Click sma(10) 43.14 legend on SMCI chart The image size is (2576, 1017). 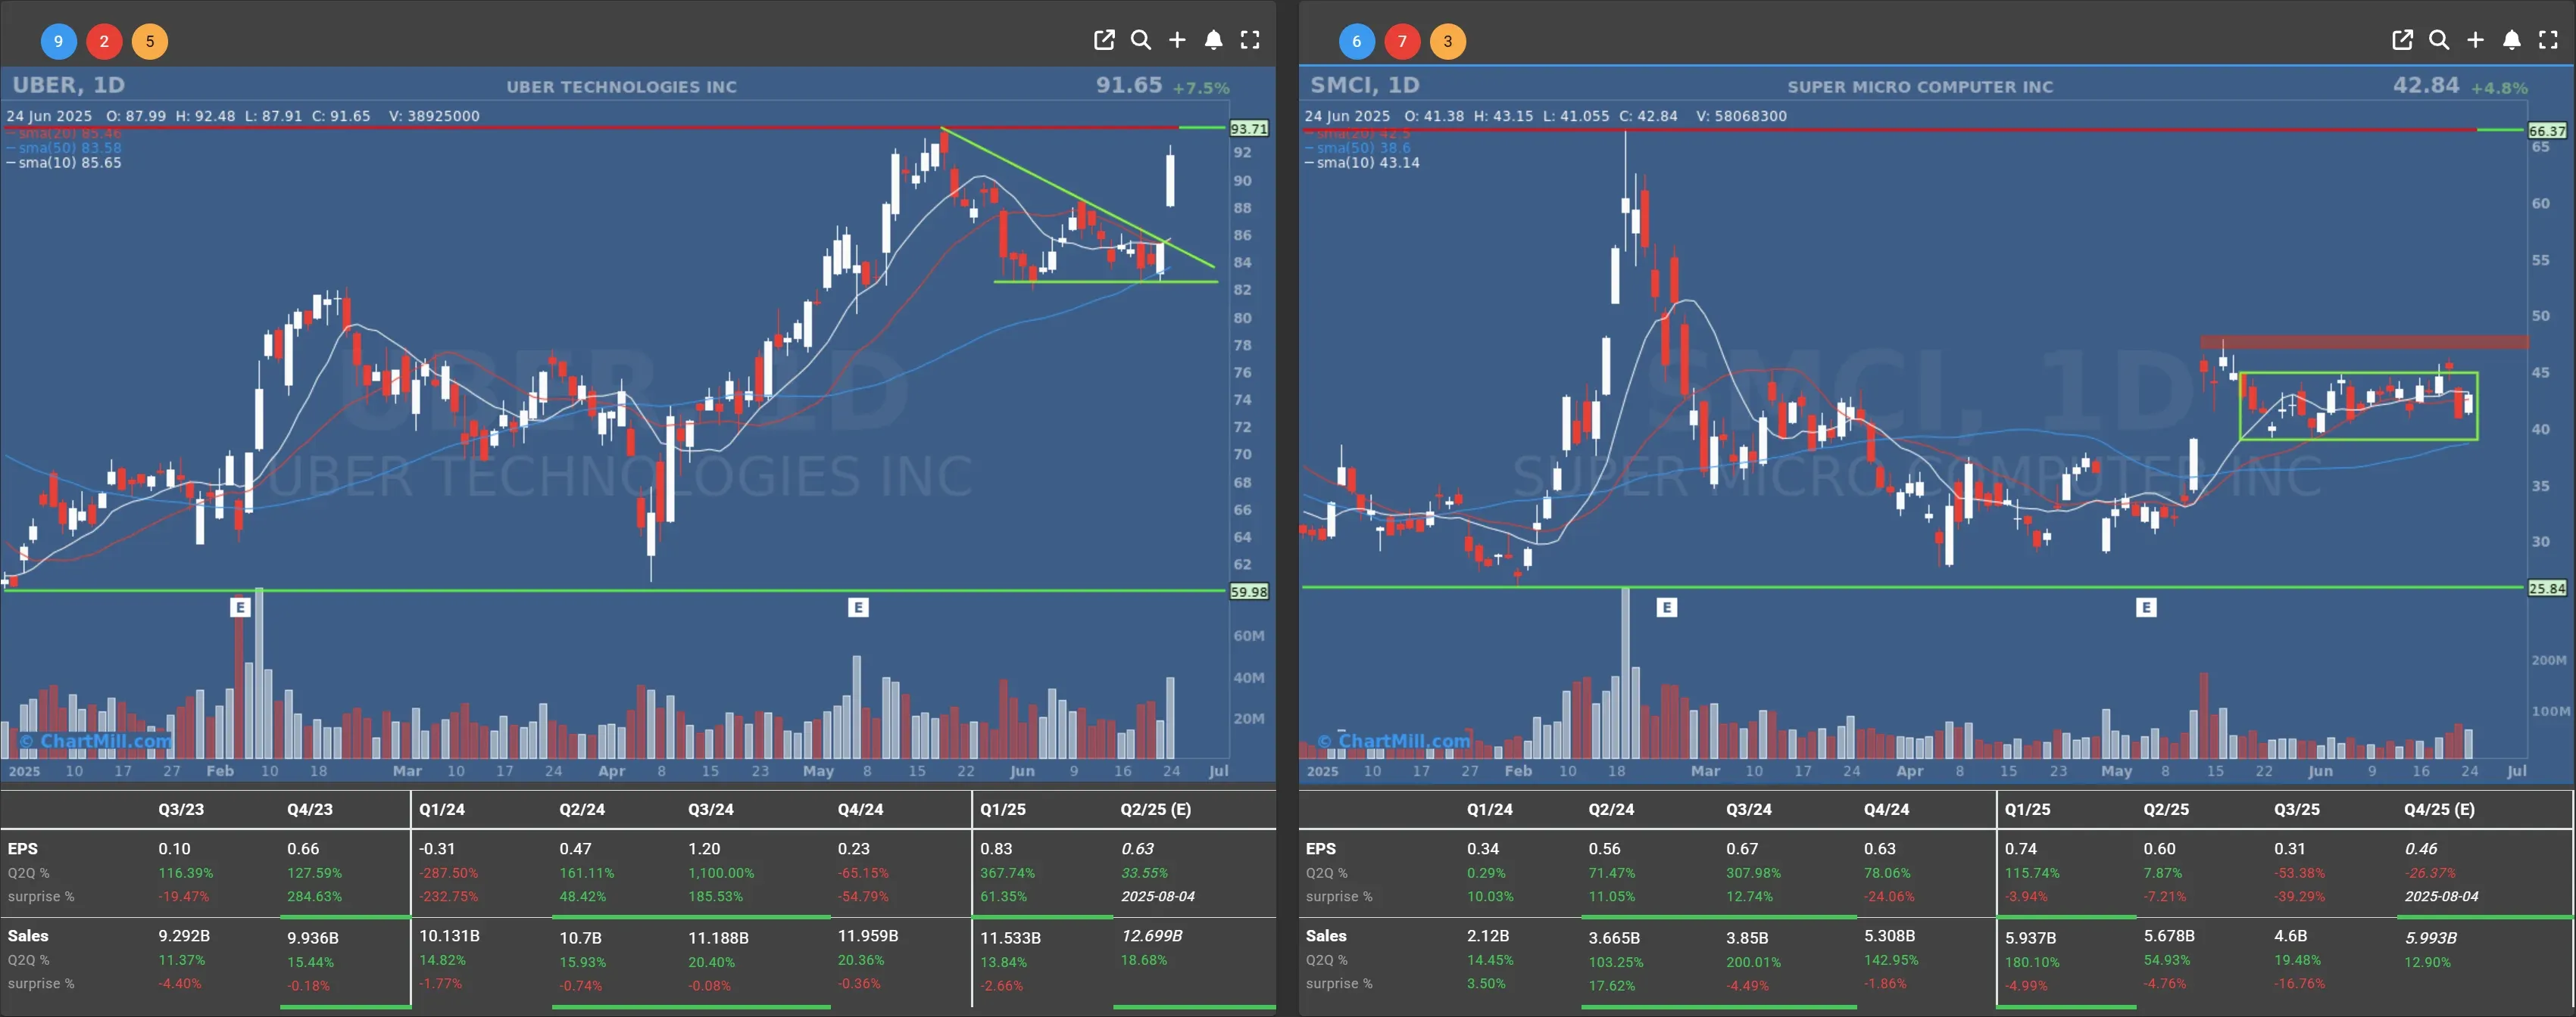coord(1362,163)
